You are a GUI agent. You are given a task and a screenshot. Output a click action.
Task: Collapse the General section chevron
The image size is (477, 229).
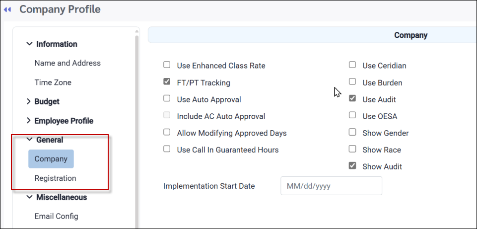click(29, 140)
